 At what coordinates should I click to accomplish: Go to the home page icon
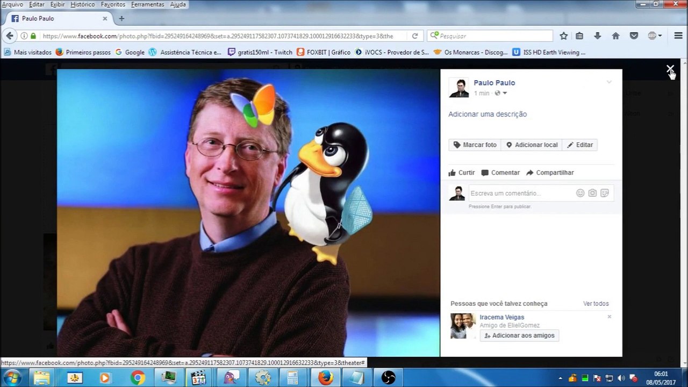tap(616, 36)
